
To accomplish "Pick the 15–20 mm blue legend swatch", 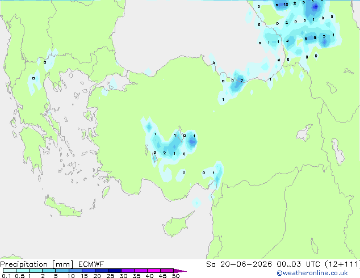I will [88, 271].
